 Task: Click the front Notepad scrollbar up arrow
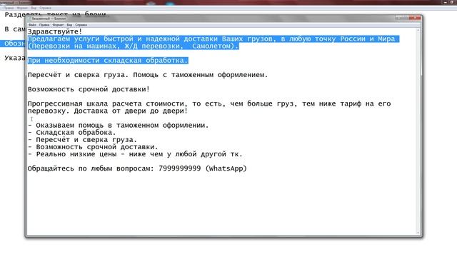418,30
